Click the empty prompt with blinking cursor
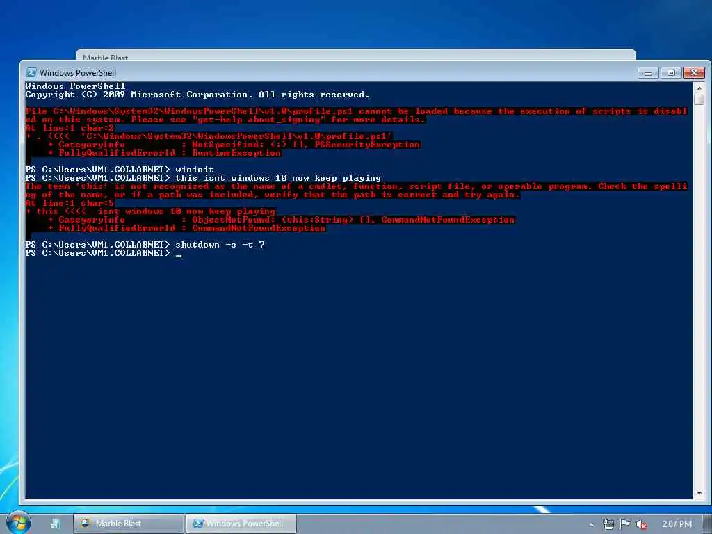The width and height of the screenshot is (712, 534). (104, 253)
